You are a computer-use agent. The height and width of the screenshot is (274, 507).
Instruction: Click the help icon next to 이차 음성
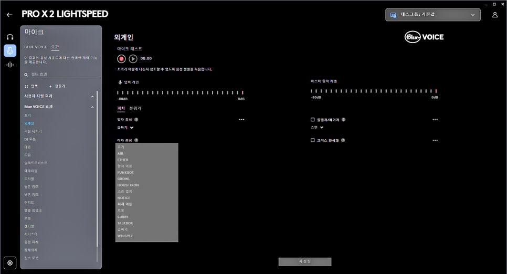point(136,140)
